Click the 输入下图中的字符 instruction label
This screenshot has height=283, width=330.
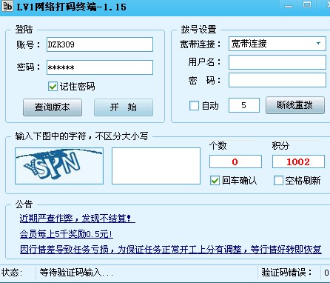(81, 136)
